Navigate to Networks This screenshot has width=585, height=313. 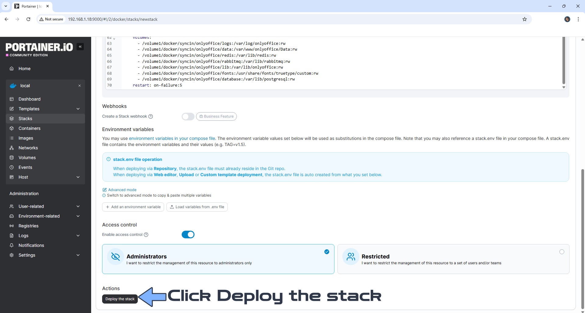[28, 148]
